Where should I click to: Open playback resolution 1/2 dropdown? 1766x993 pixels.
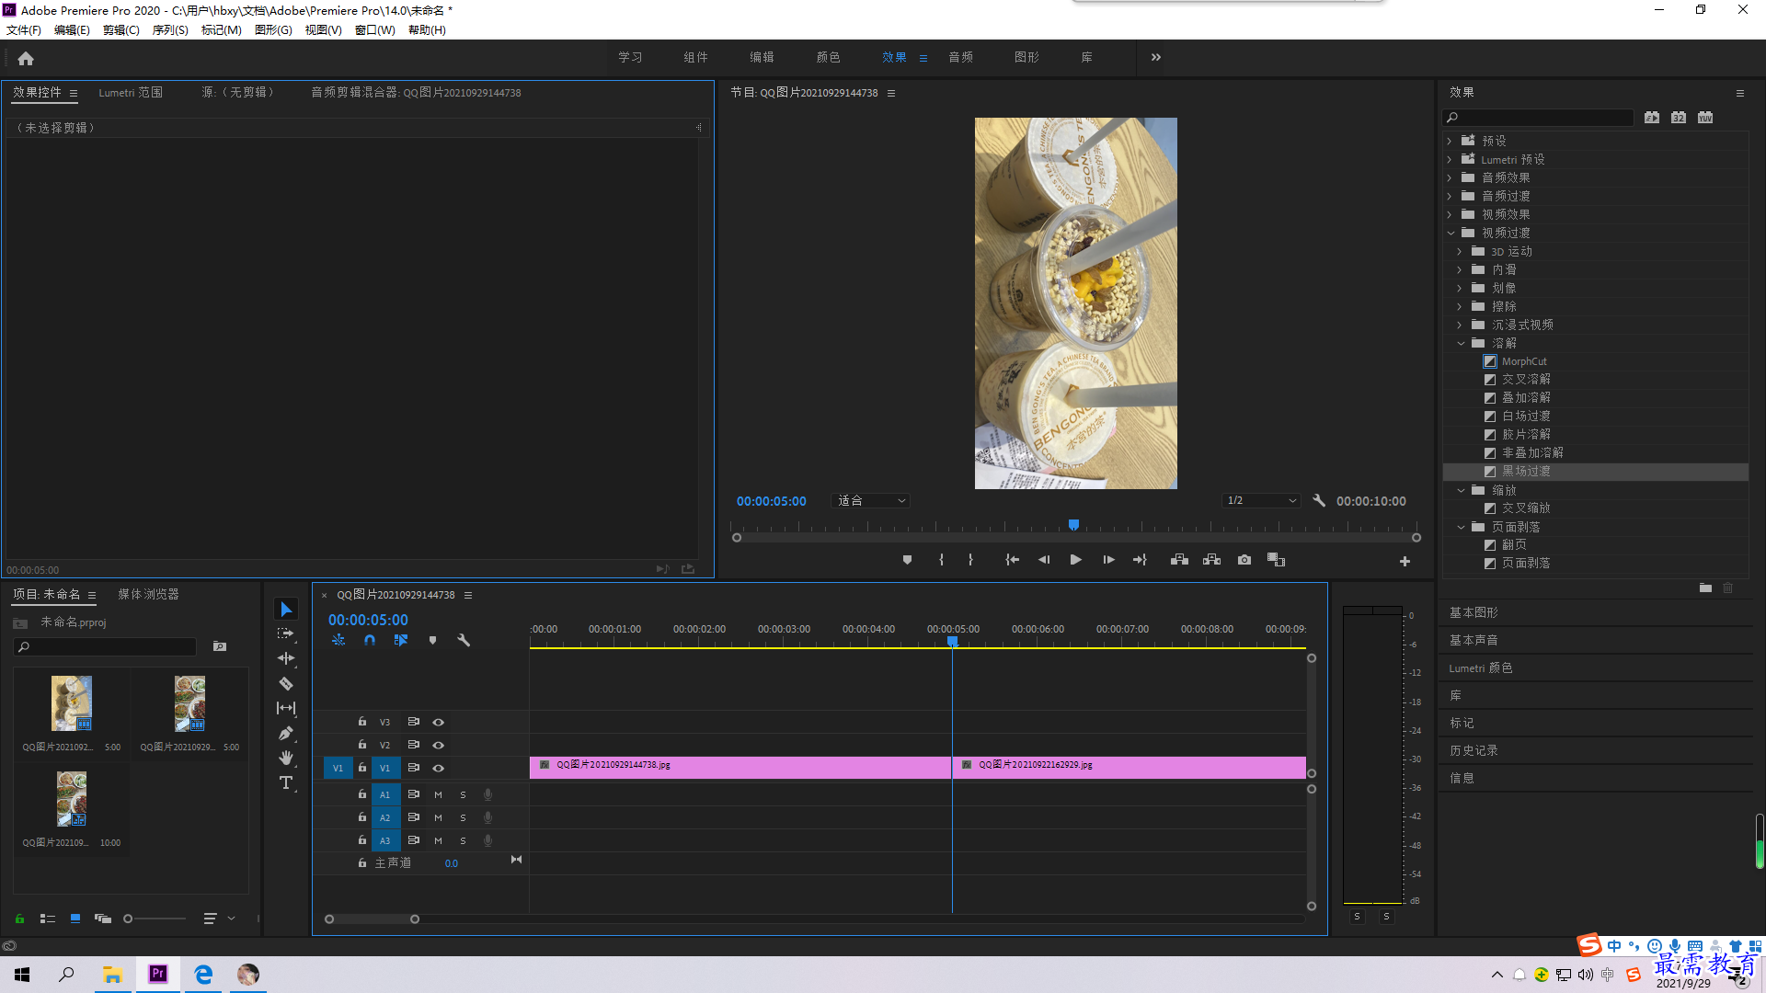(1261, 501)
